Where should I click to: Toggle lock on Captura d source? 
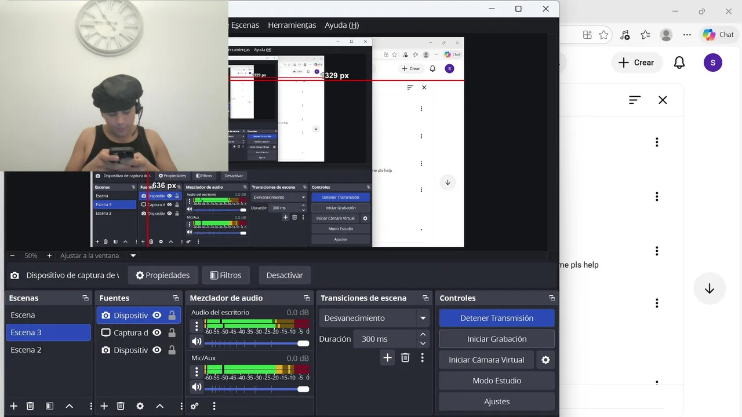pyautogui.click(x=172, y=333)
